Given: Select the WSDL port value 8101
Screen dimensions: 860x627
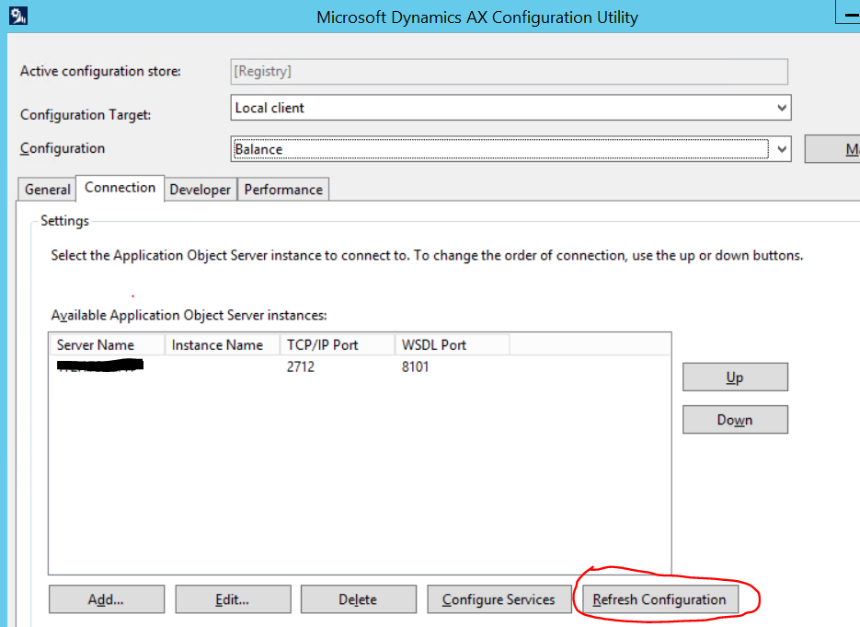Looking at the screenshot, I should 415,366.
